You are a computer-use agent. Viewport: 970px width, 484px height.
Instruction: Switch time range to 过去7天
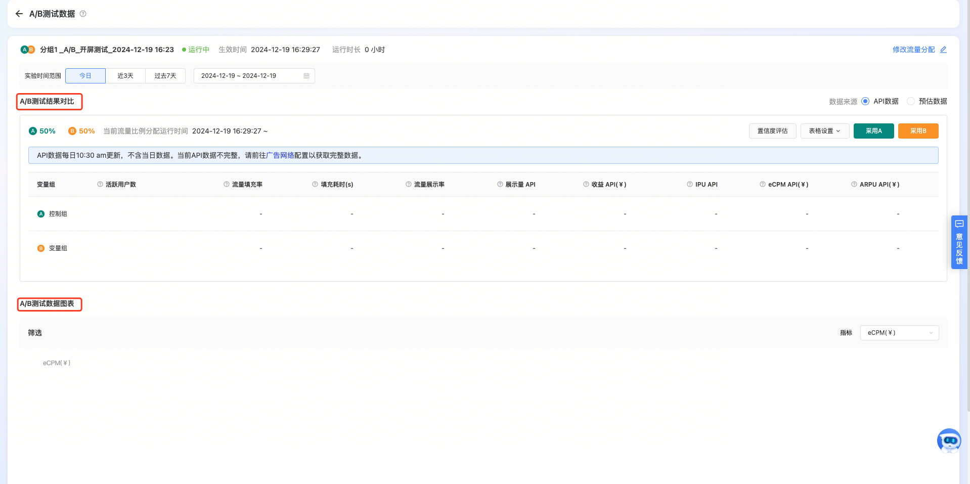[x=165, y=76]
